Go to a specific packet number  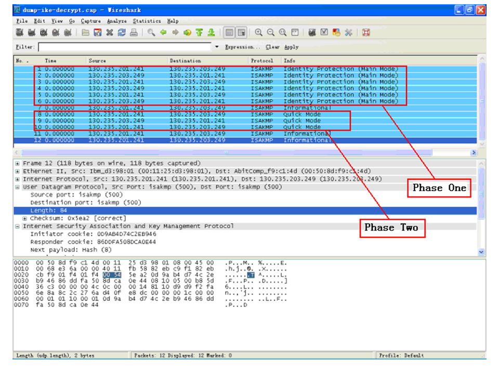[188, 32]
